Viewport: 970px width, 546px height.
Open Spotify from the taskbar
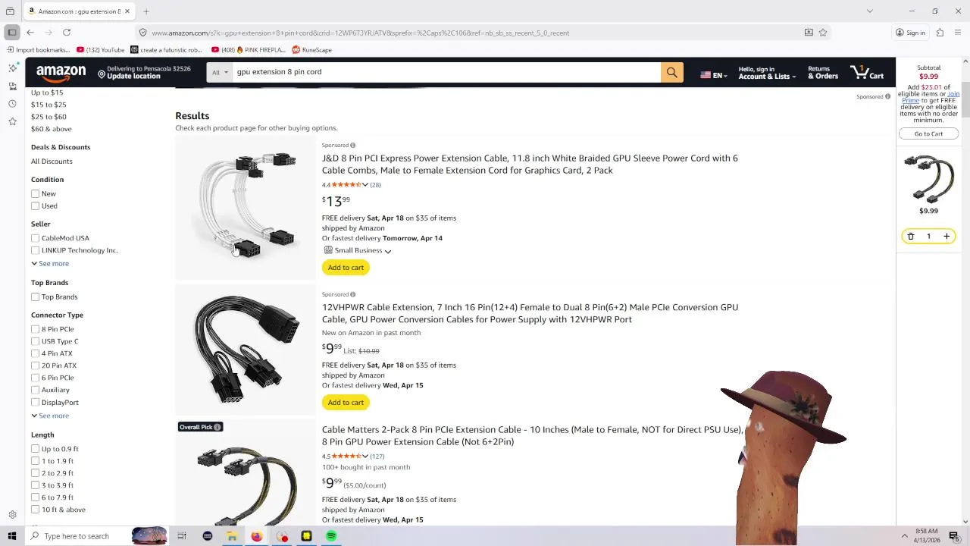[331, 536]
